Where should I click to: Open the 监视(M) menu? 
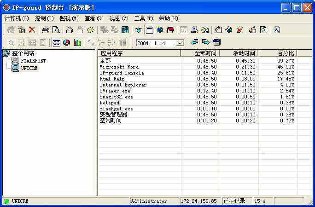(69, 18)
